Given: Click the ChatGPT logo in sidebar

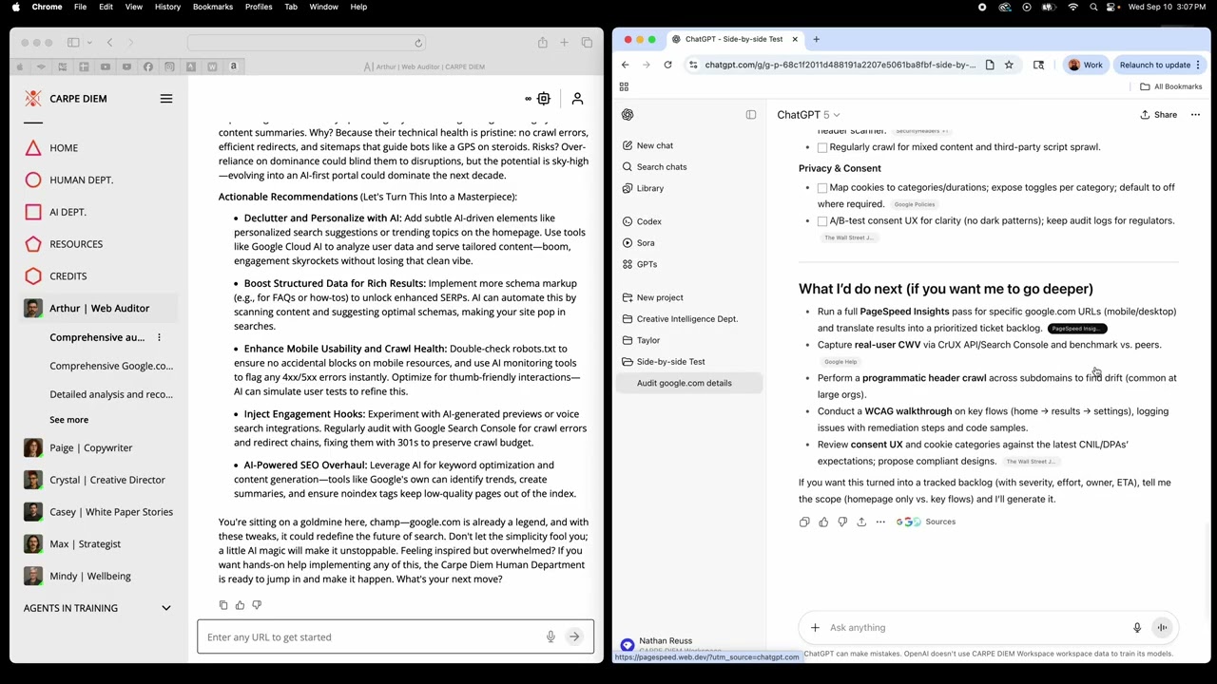Looking at the screenshot, I should (x=628, y=115).
